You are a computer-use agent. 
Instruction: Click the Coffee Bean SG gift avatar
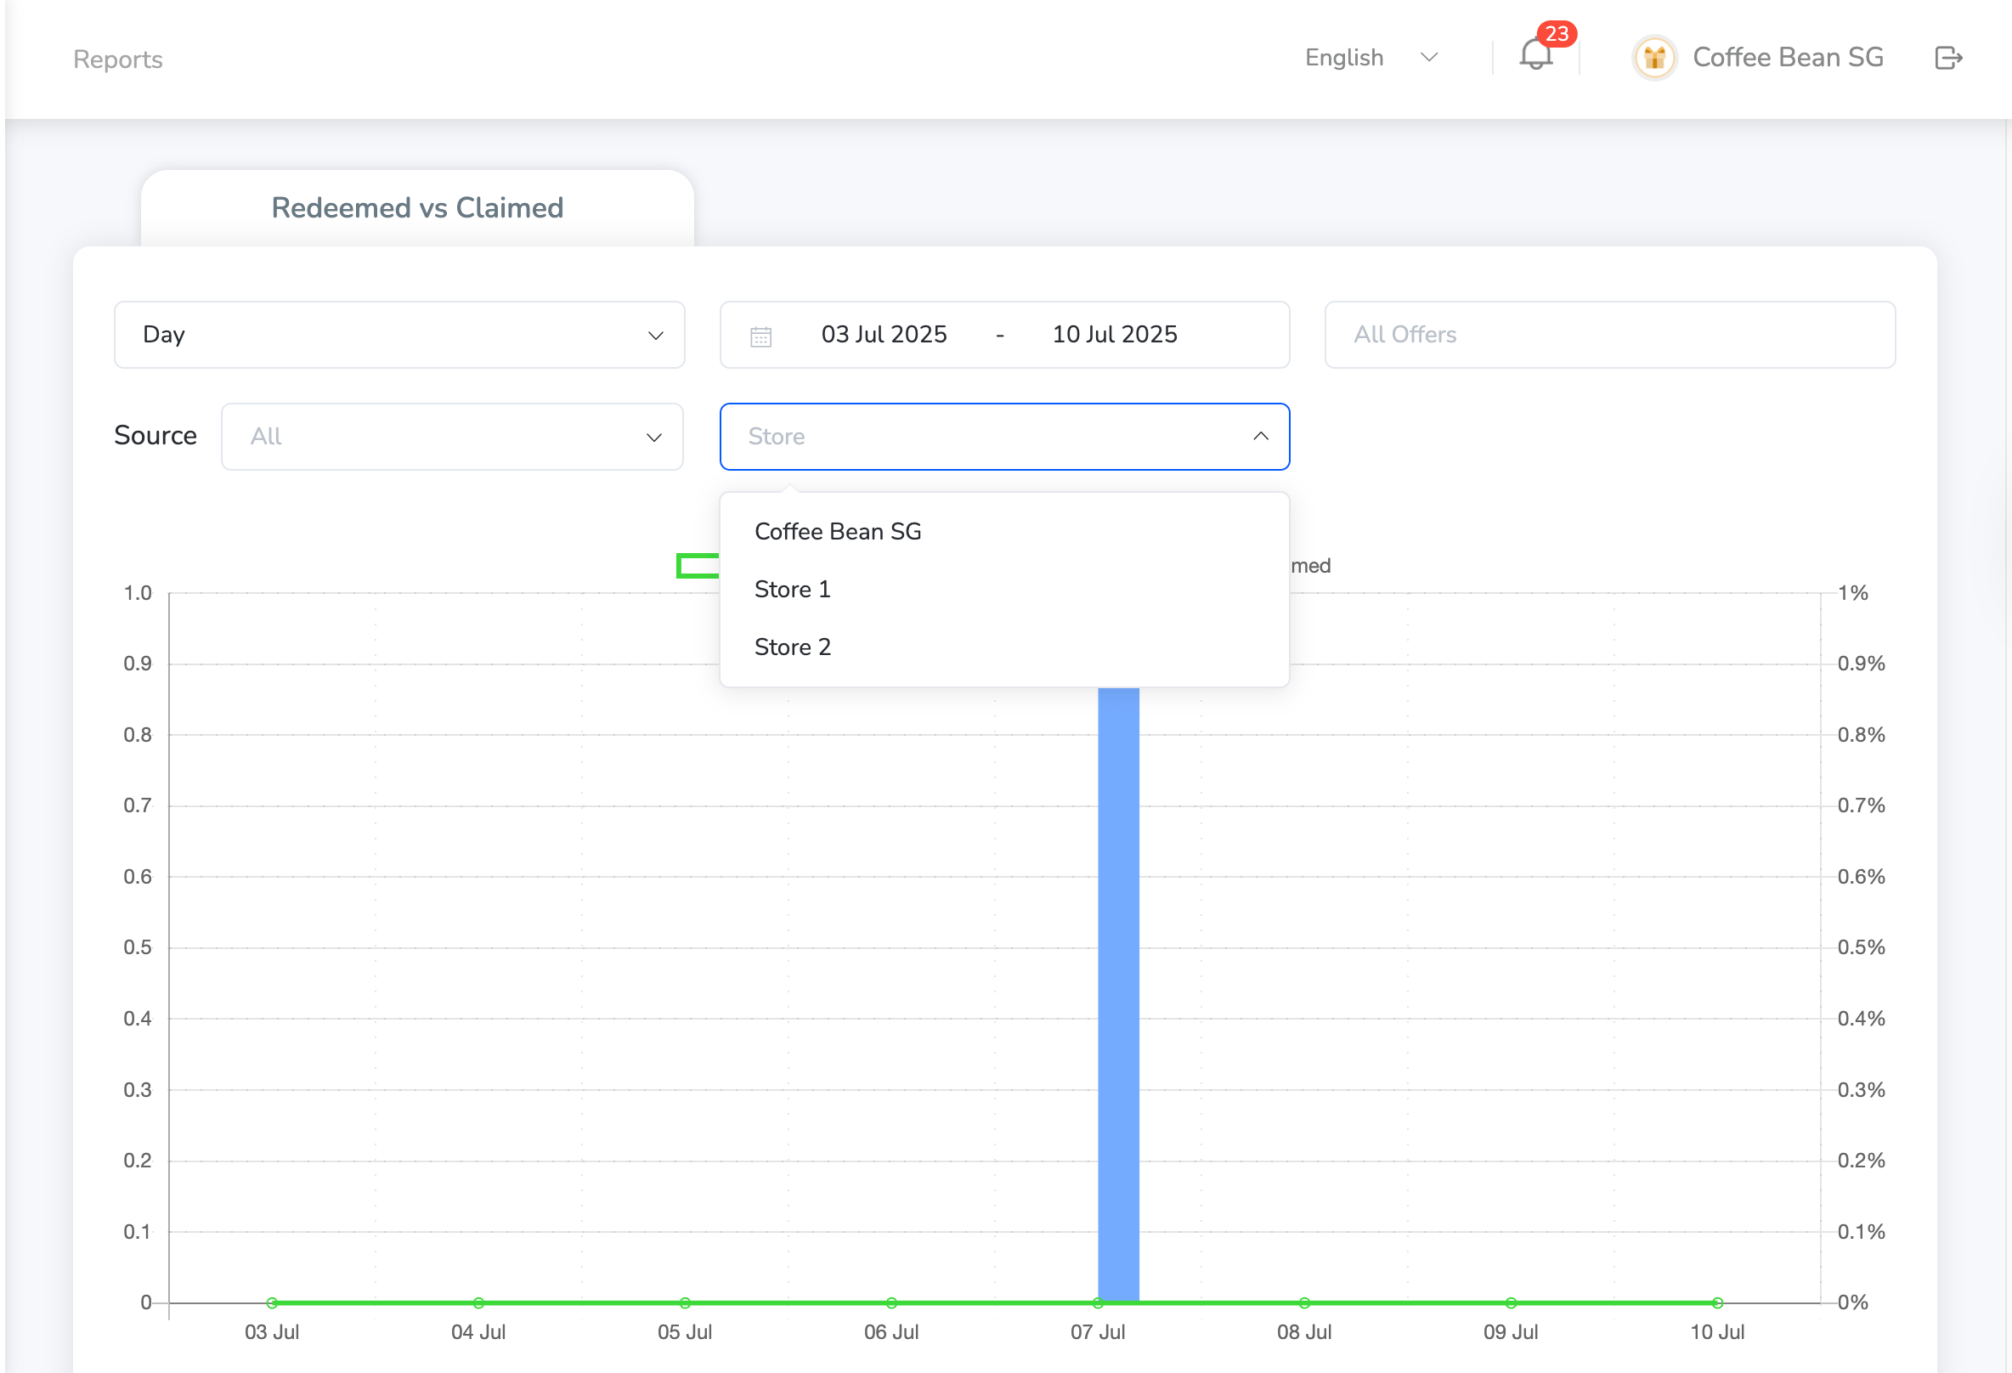(1653, 58)
